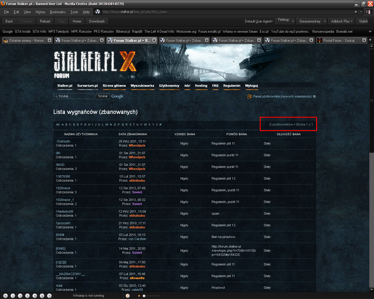Click the orange music note icon

coord(128,296)
